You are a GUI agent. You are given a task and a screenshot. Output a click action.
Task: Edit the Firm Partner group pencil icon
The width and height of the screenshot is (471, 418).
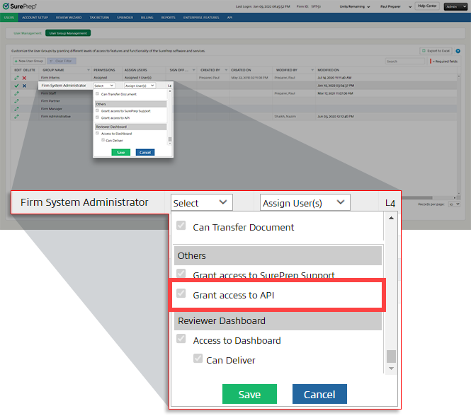16,101
